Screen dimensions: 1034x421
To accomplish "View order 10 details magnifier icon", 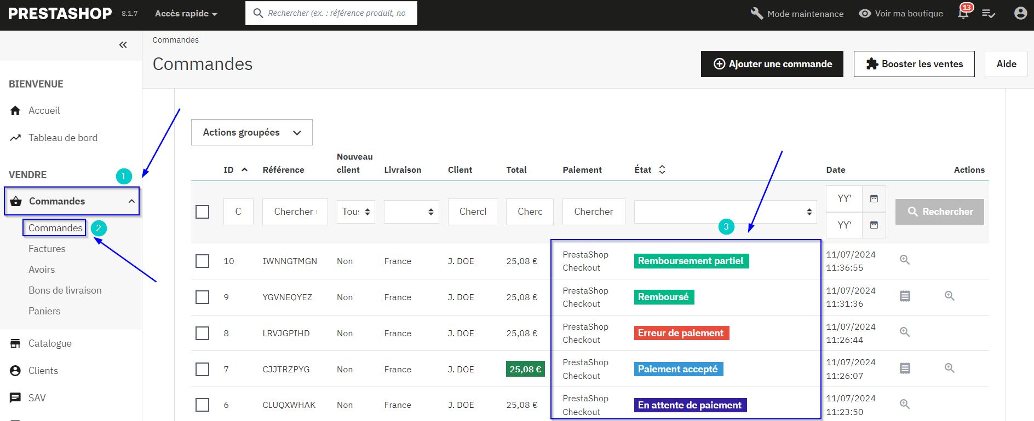I will click(x=905, y=260).
